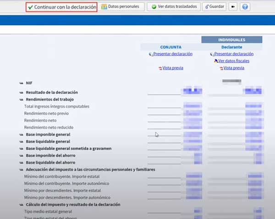Screen dimensions: 275x219
Task: Select Base liquidable general sometida a gravamen label
Action: coord(69,148)
